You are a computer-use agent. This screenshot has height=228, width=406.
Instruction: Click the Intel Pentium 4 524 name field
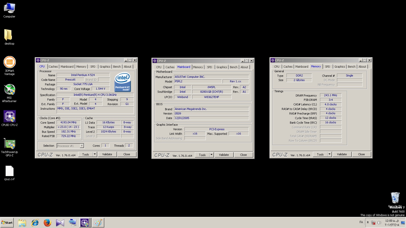click(83, 75)
